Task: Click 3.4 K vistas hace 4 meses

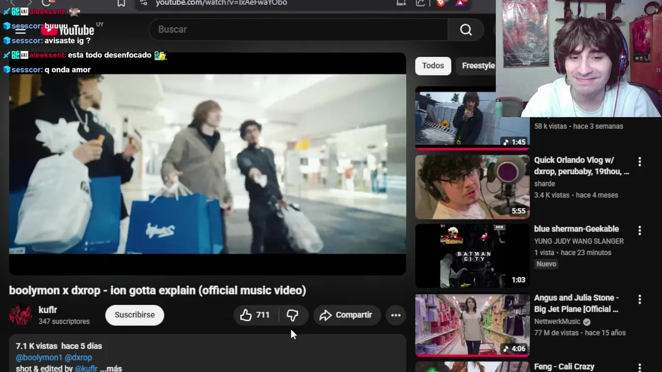Action: pos(576,195)
